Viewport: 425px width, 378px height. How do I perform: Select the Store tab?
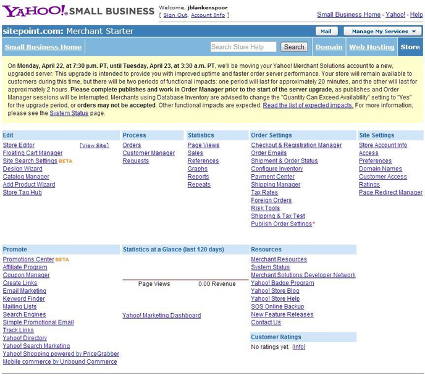tap(410, 47)
